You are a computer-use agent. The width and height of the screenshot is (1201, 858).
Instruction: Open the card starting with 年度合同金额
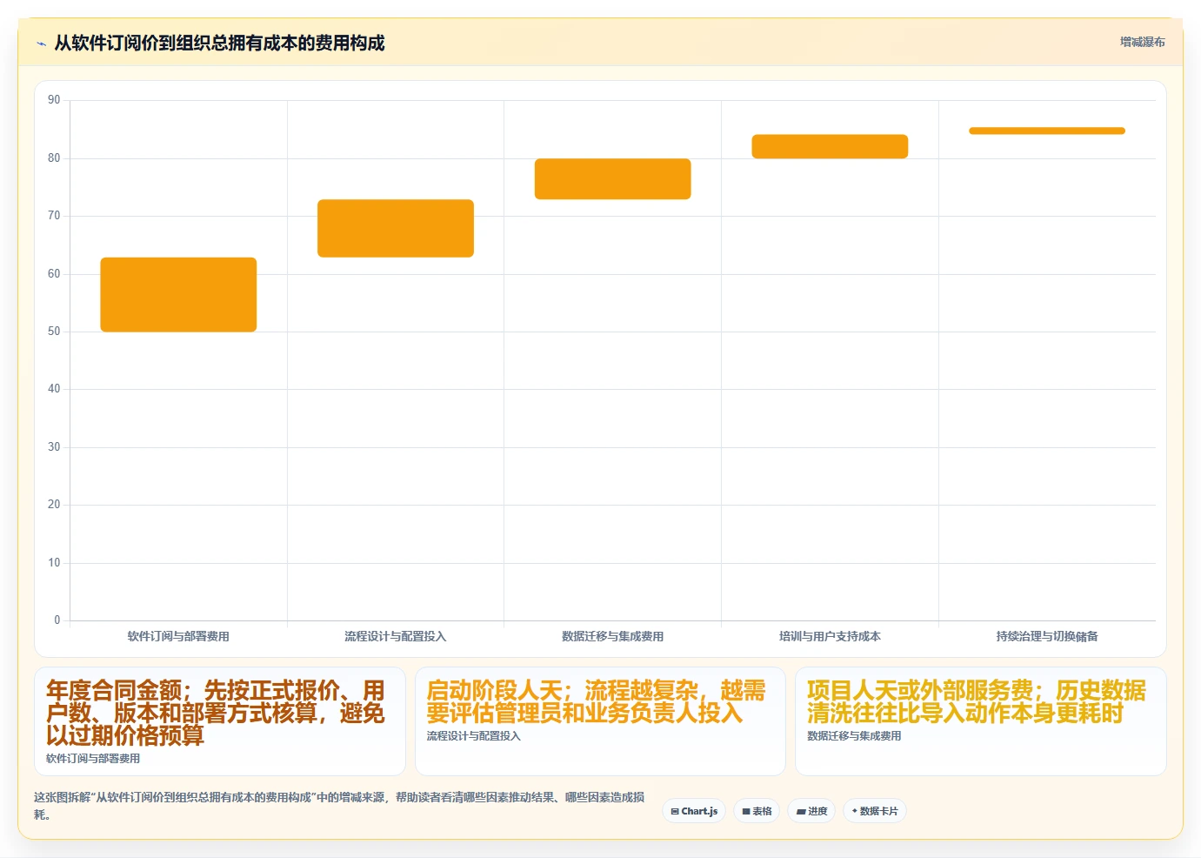pos(220,721)
